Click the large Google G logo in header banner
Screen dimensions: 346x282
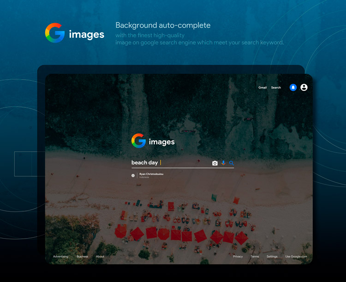(x=55, y=33)
